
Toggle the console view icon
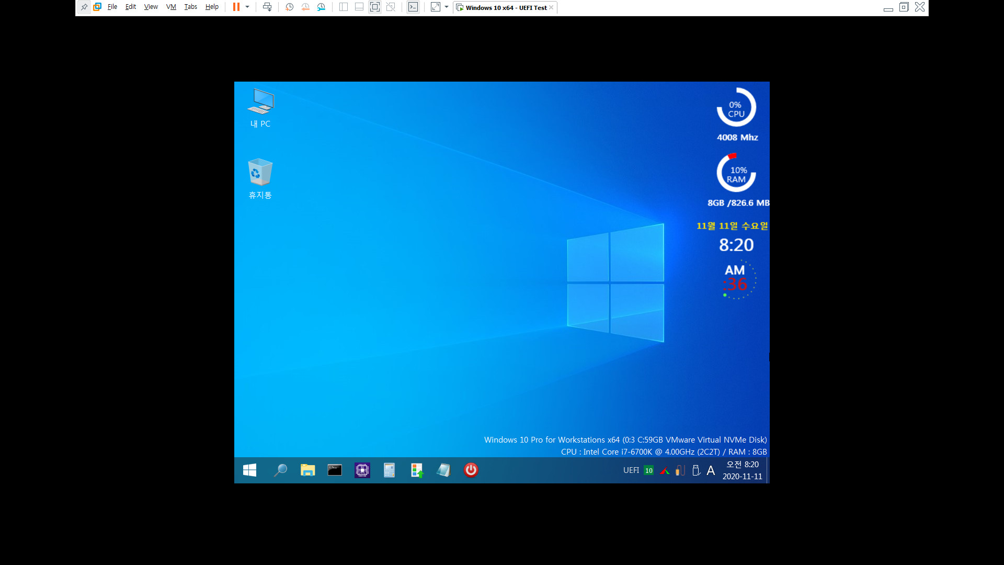413,7
